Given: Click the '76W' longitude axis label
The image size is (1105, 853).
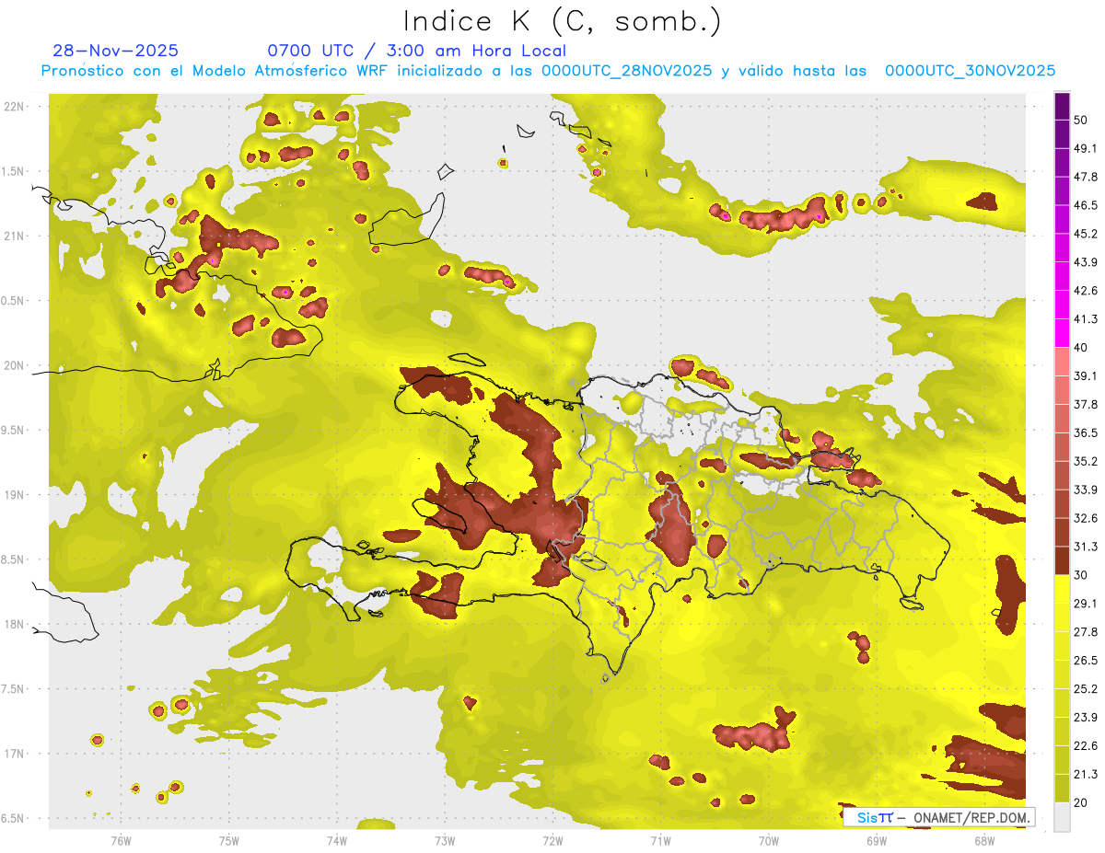Looking at the screenshot, I should point(121,840).
